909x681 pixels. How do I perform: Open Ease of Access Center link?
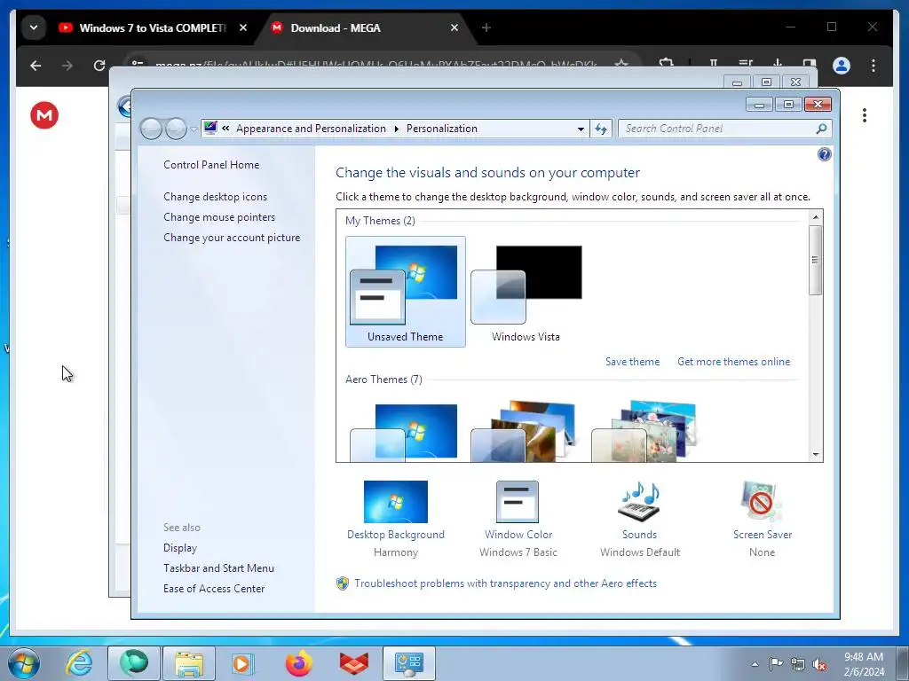213,589
